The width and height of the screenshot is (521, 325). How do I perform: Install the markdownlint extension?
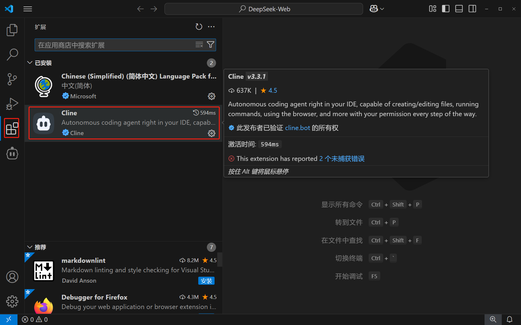(x=206, y=281)
